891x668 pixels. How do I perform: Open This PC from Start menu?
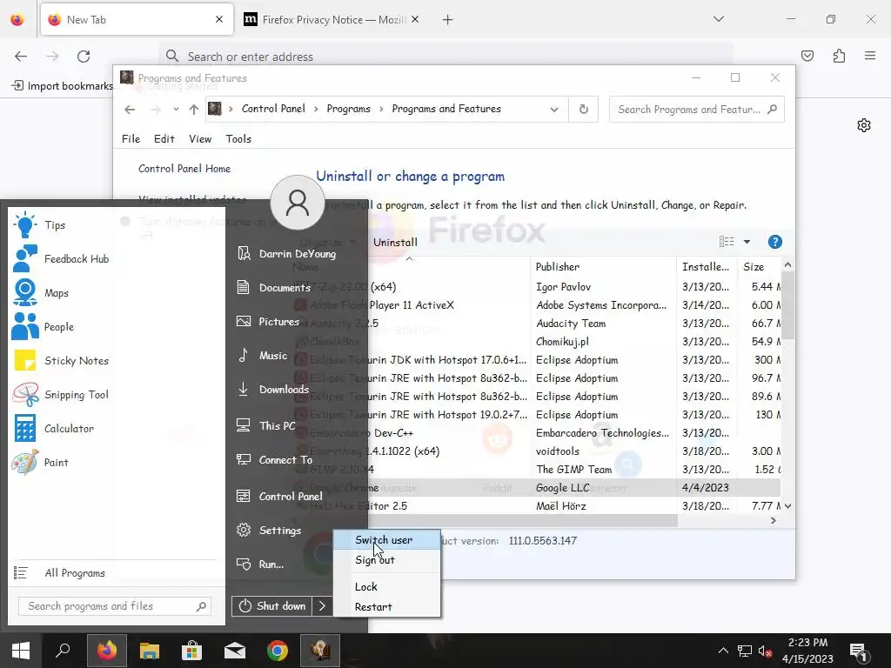[266, 425]
